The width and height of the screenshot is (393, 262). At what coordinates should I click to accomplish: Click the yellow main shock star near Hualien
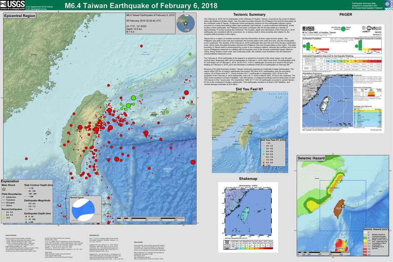point(100,120)
